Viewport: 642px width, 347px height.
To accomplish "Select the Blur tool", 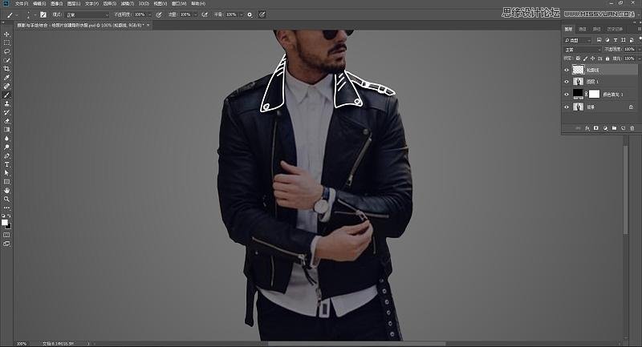I will pos(6,139).
